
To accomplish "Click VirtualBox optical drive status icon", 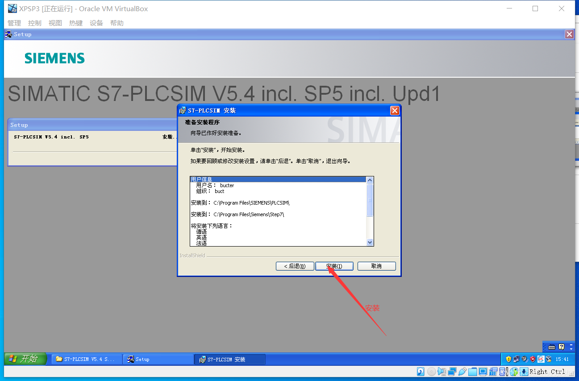I will [x=431, y=372].
